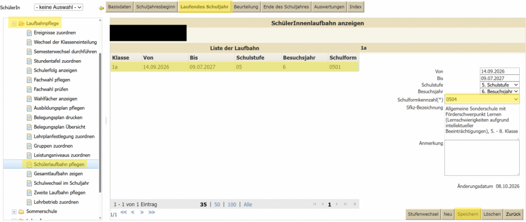This screenshot has height=222, width=526.
Task: Click the Löschen button
Action: tap(492, 214)
